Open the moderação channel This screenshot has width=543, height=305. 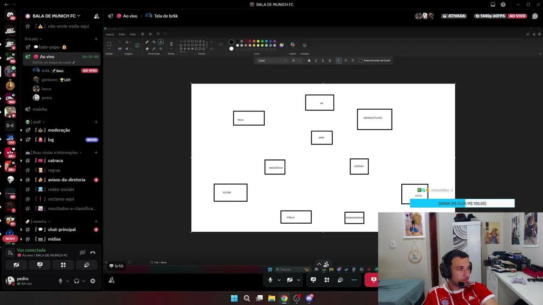(62, 130)
